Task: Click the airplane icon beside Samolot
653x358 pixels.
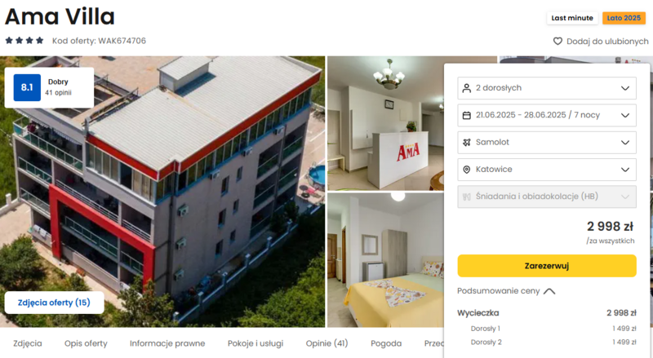Action: pos(466,143)
